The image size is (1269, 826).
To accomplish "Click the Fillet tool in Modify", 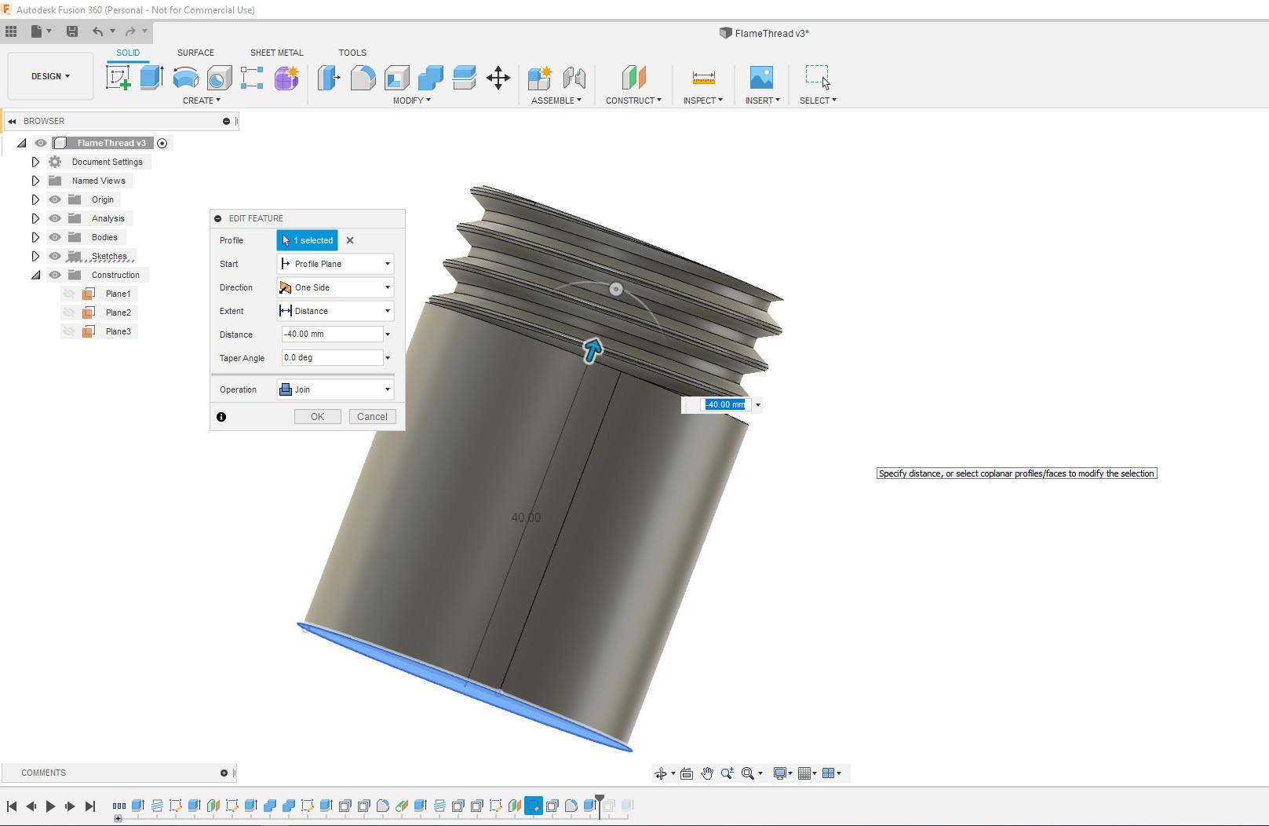I will pyautogui.click(x=363, y=78).
